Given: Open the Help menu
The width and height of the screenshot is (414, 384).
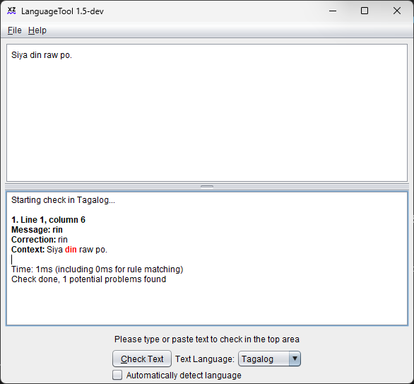Looking at the screenshot, I should 37,30.
